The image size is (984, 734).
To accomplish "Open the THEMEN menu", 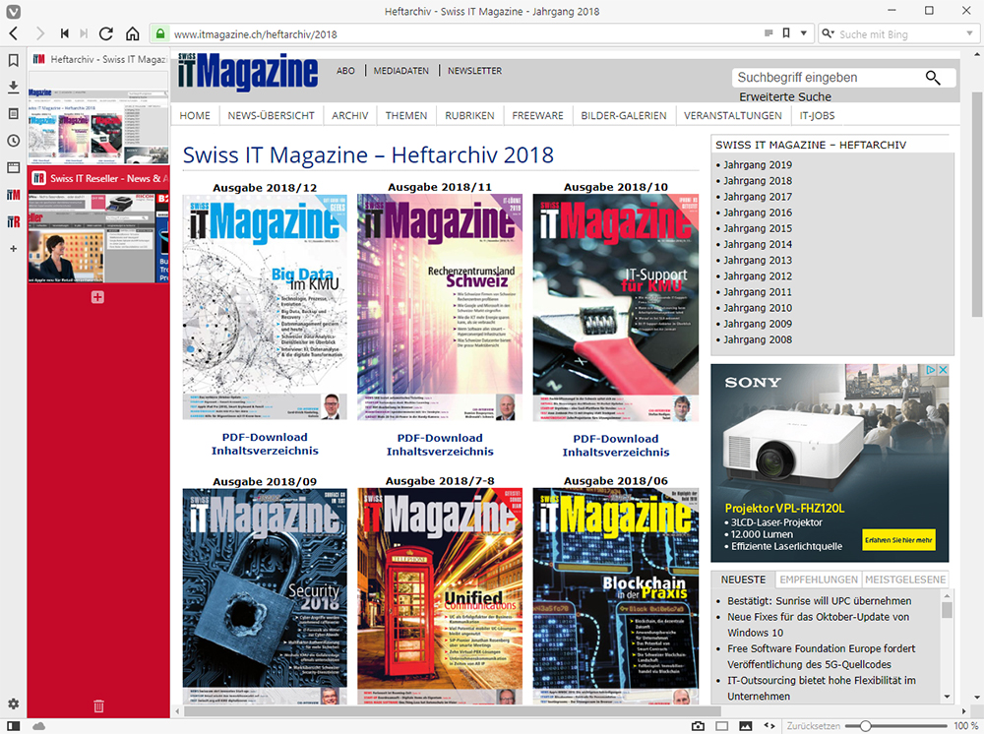I will pos(406,115).
